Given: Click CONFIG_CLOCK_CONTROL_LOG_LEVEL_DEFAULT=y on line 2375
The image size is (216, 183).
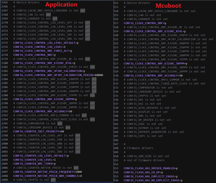Looking at the screenshot, I should click(x=46, y=43).
